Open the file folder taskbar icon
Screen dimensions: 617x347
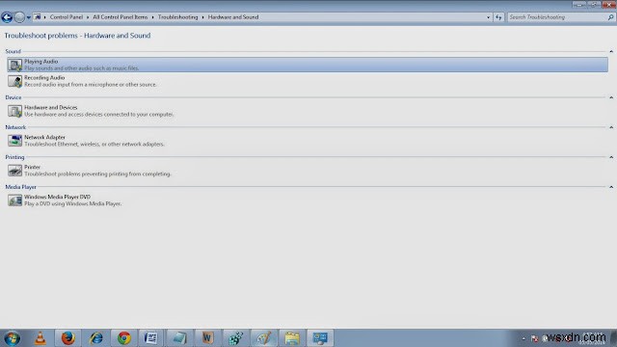click(292, 338)
